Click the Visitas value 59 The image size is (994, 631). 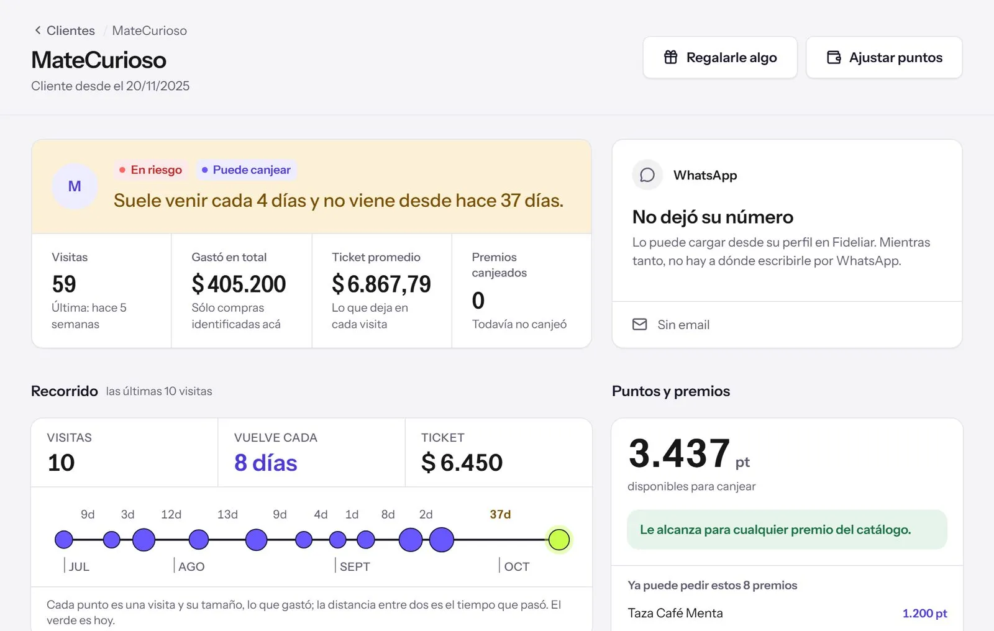(64, 284)
